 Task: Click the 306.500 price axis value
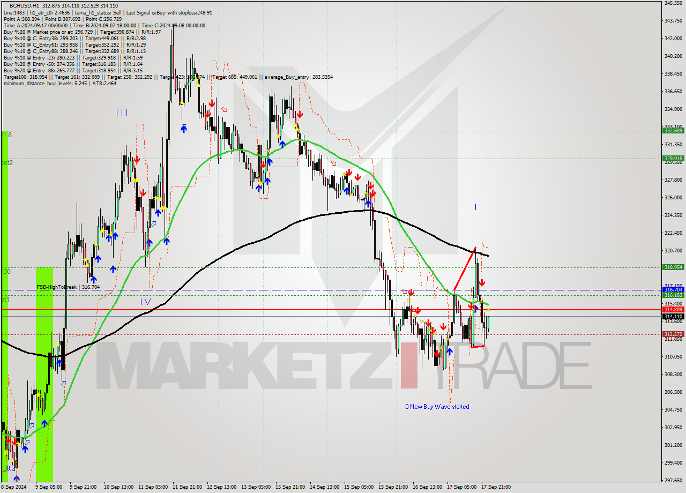673,392
